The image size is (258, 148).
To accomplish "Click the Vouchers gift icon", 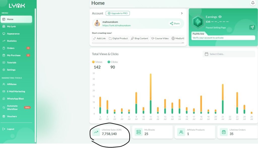I will coord(4,116).
